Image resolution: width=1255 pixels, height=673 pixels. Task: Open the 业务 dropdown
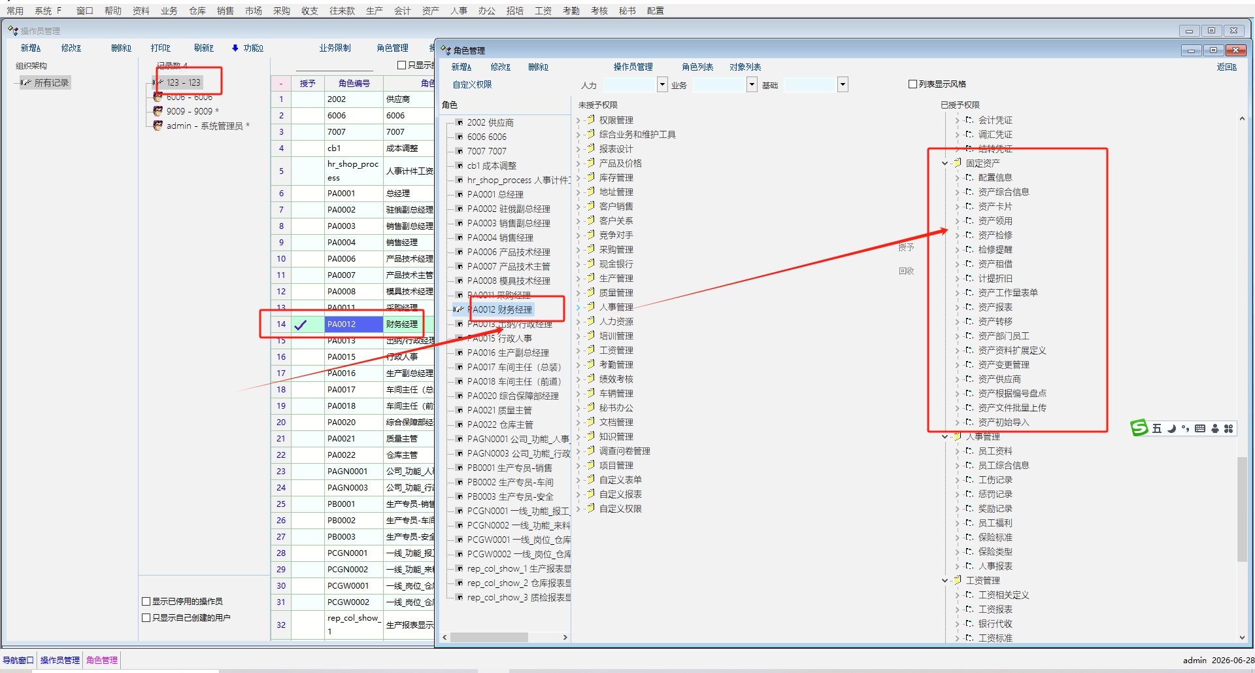click(752, 84)
